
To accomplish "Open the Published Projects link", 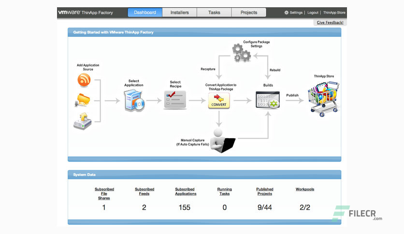I will 265,191.
